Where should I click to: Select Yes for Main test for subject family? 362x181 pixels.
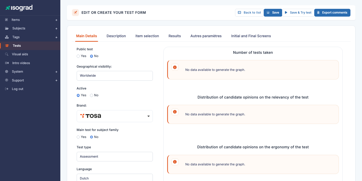pyautogui.click(x=78, y=137)
